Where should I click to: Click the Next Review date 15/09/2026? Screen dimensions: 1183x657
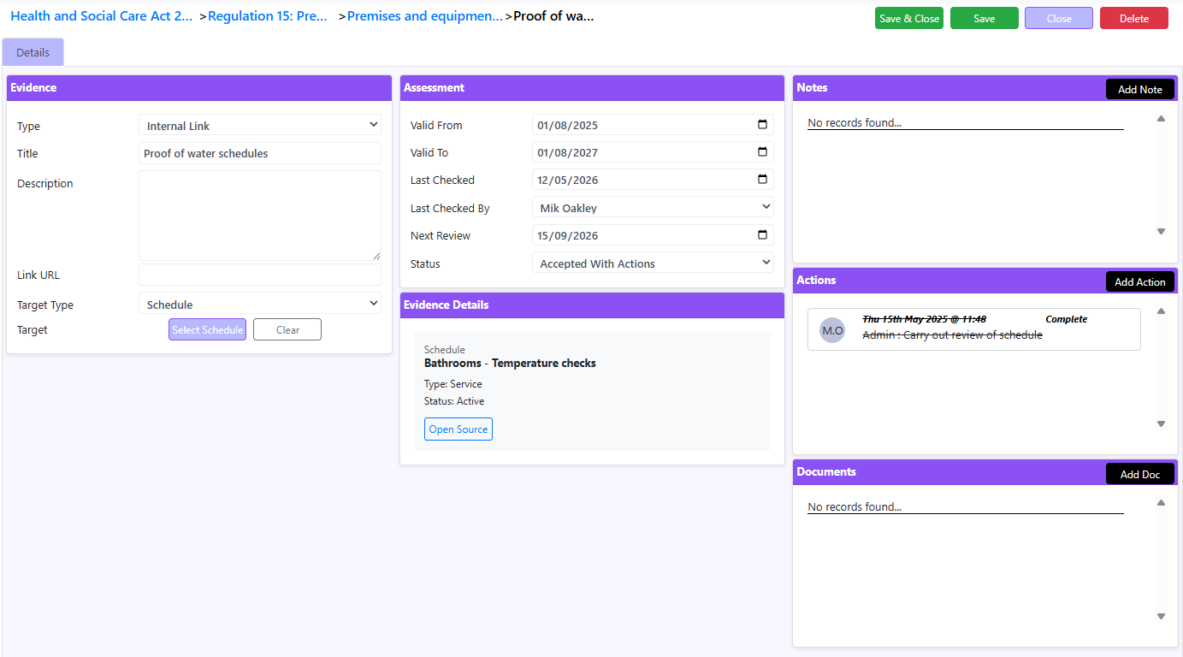[x=568, y=235]
